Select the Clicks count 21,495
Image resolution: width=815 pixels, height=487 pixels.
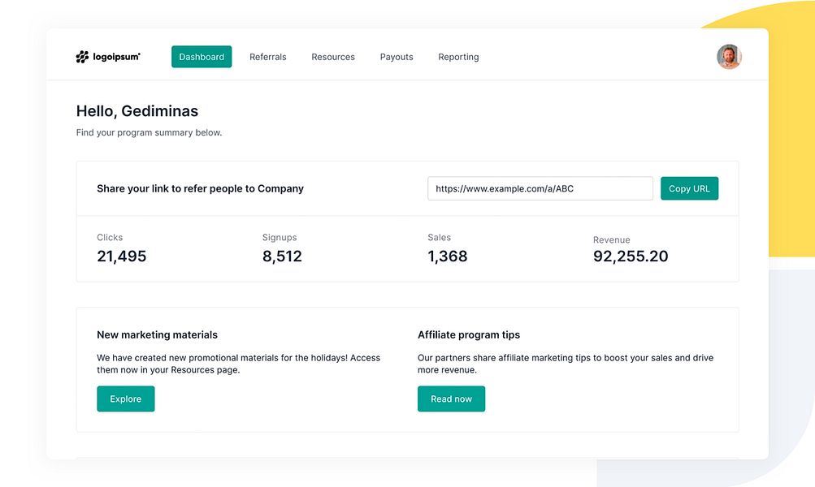[122, 256]
